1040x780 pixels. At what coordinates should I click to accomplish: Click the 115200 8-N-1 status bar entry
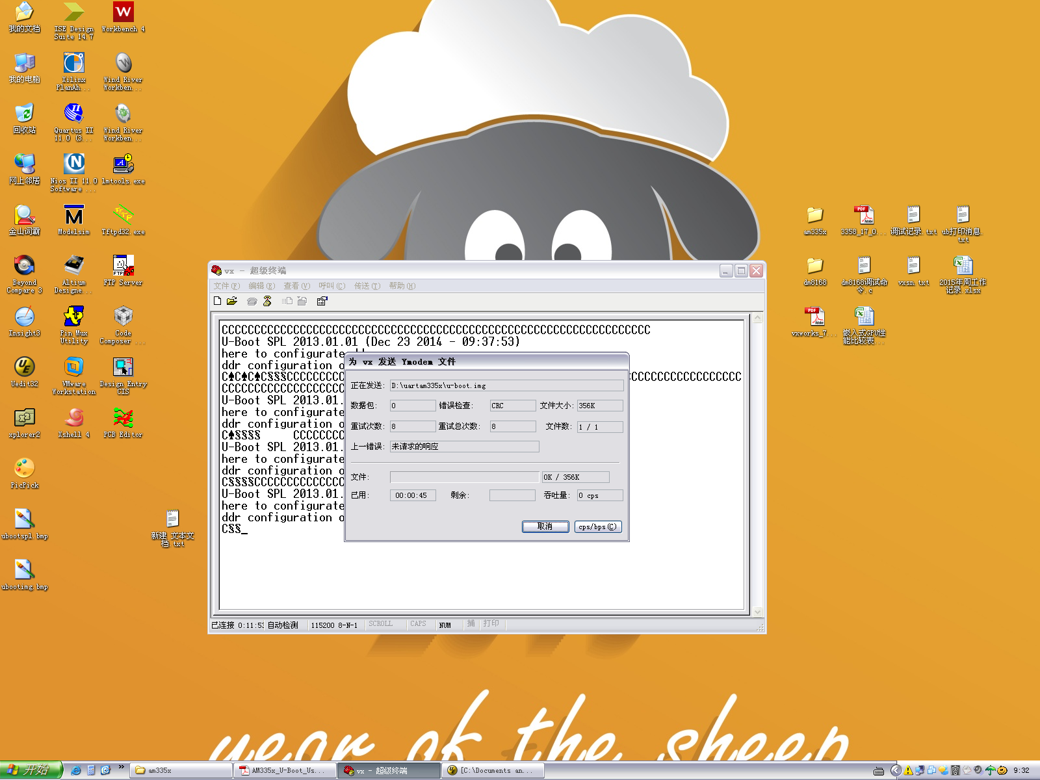point(334,625)
